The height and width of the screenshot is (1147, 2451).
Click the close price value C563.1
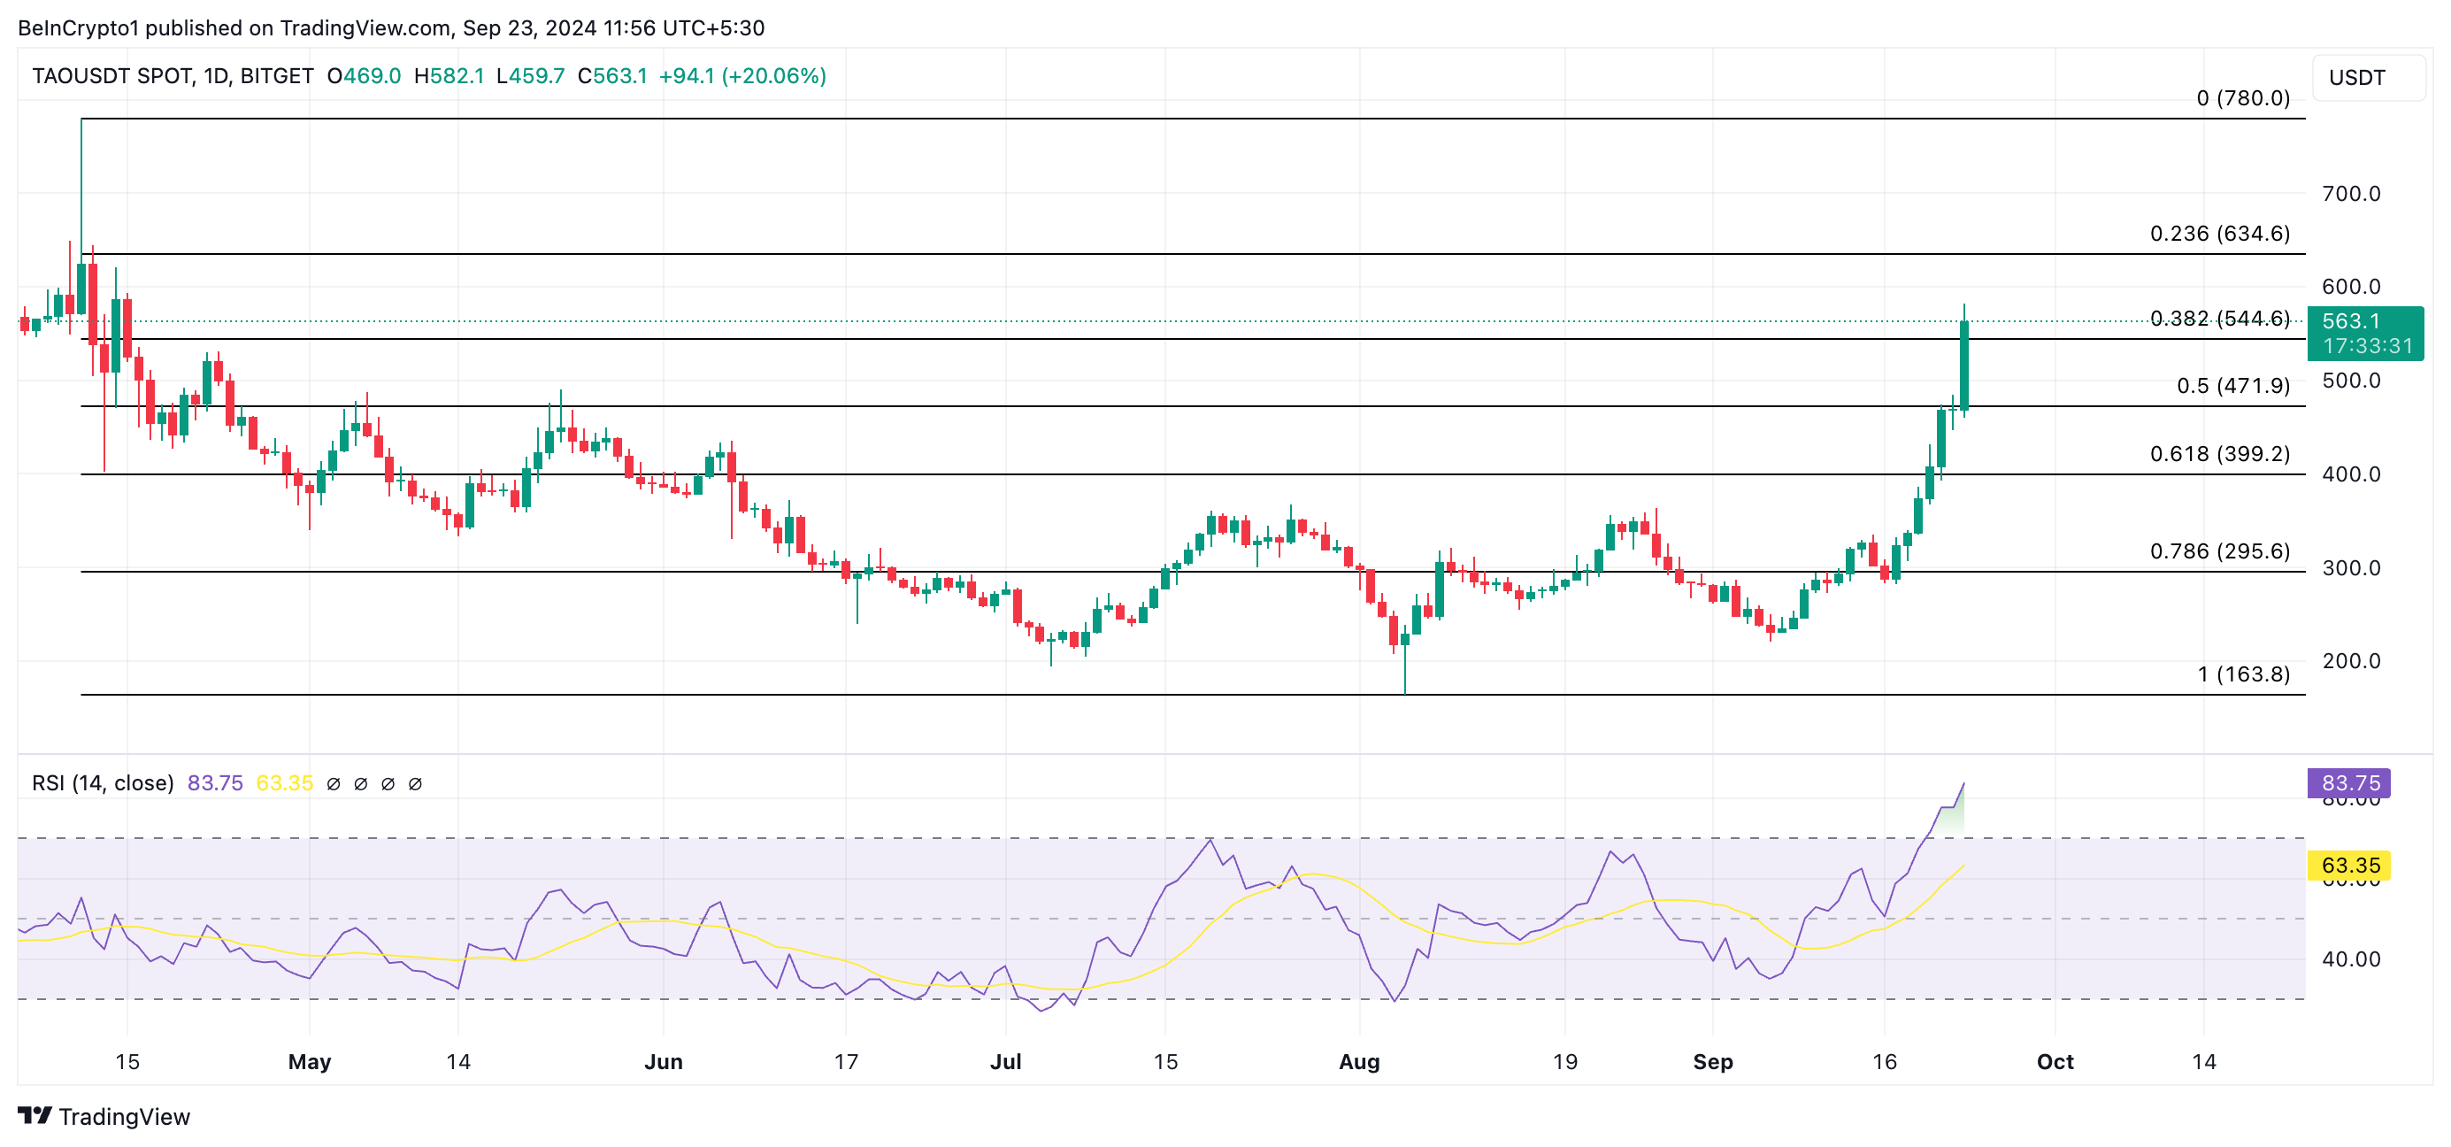click(611, 76)
